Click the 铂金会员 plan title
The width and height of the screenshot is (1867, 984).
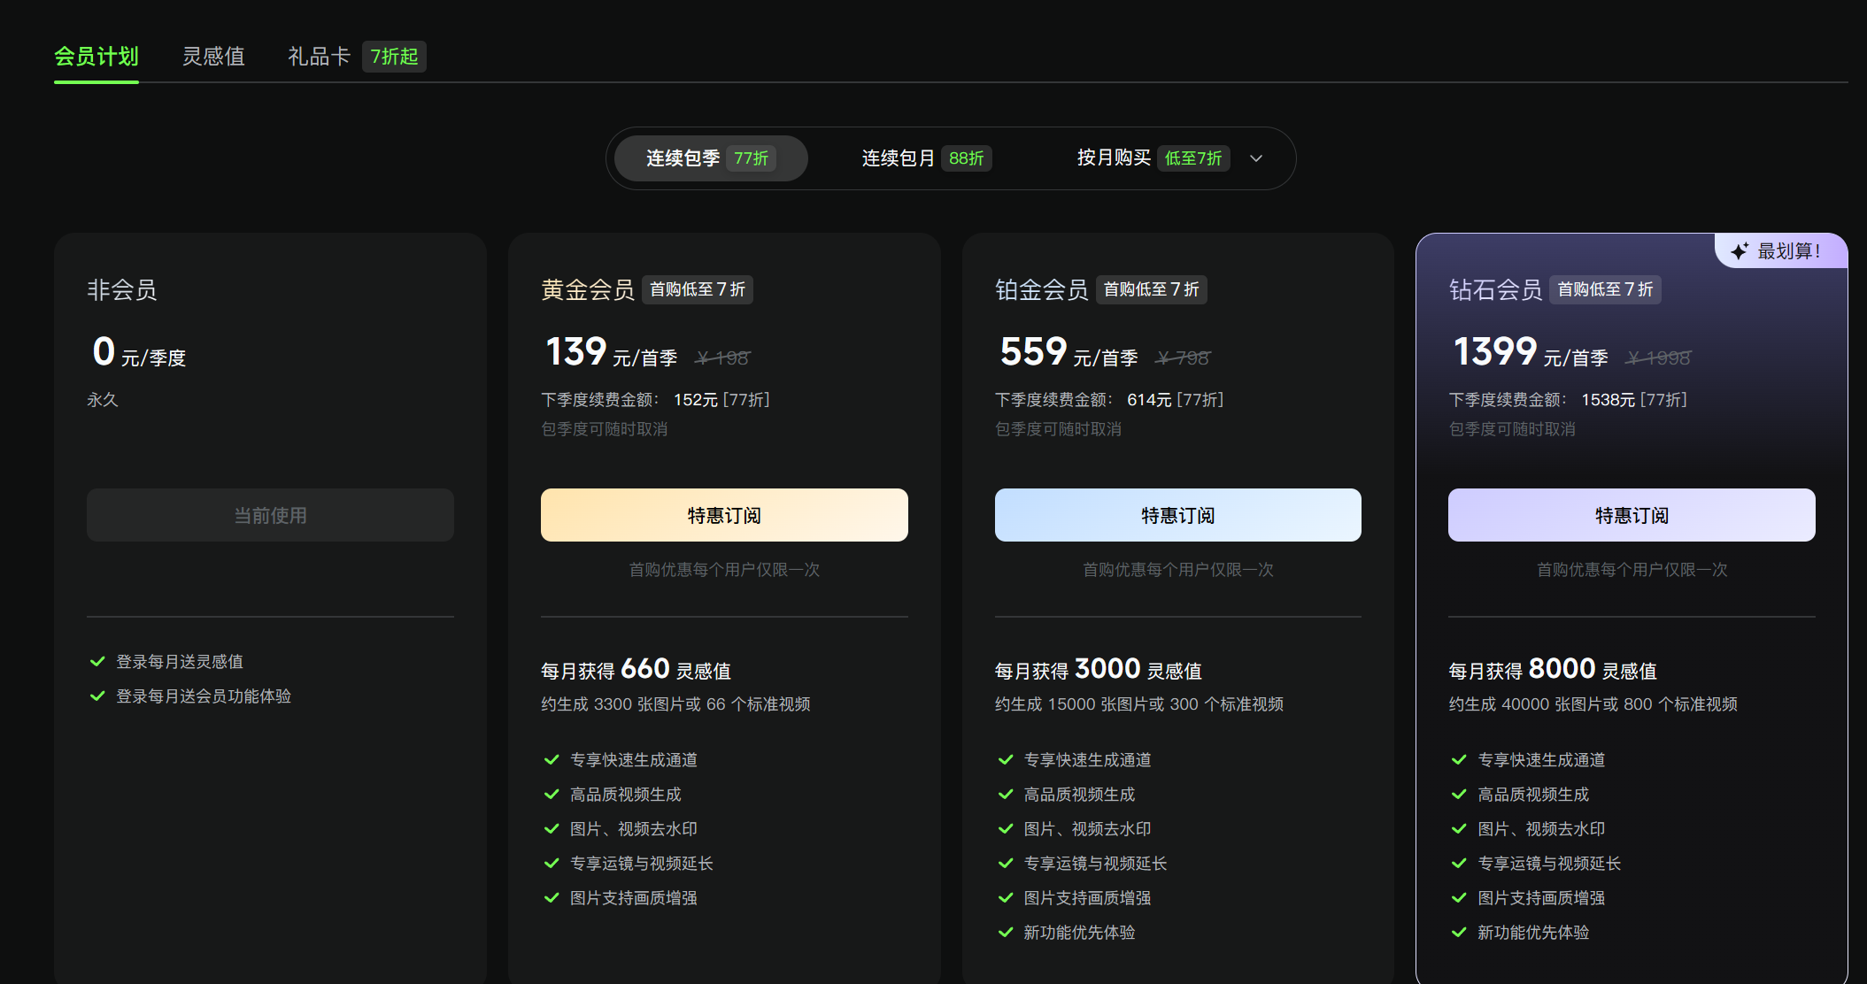point(1042,289)
